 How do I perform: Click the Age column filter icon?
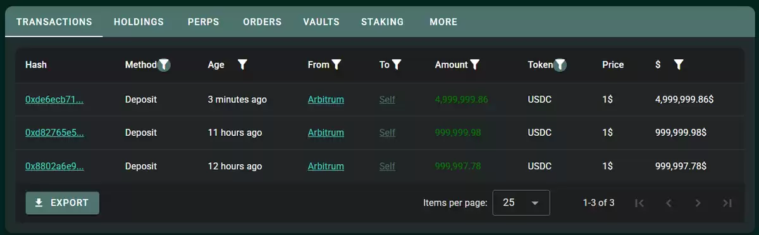tap(242, 64)
